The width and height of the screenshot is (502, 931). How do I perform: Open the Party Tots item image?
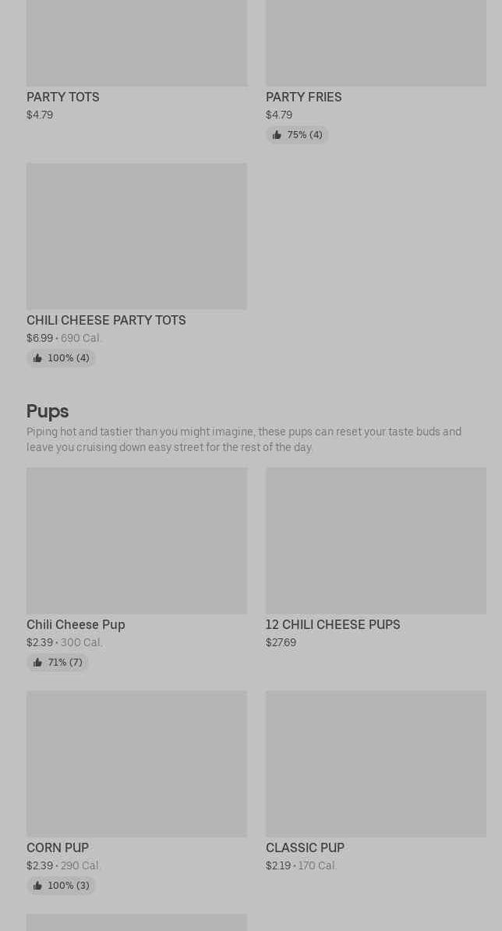click(136, 43)
